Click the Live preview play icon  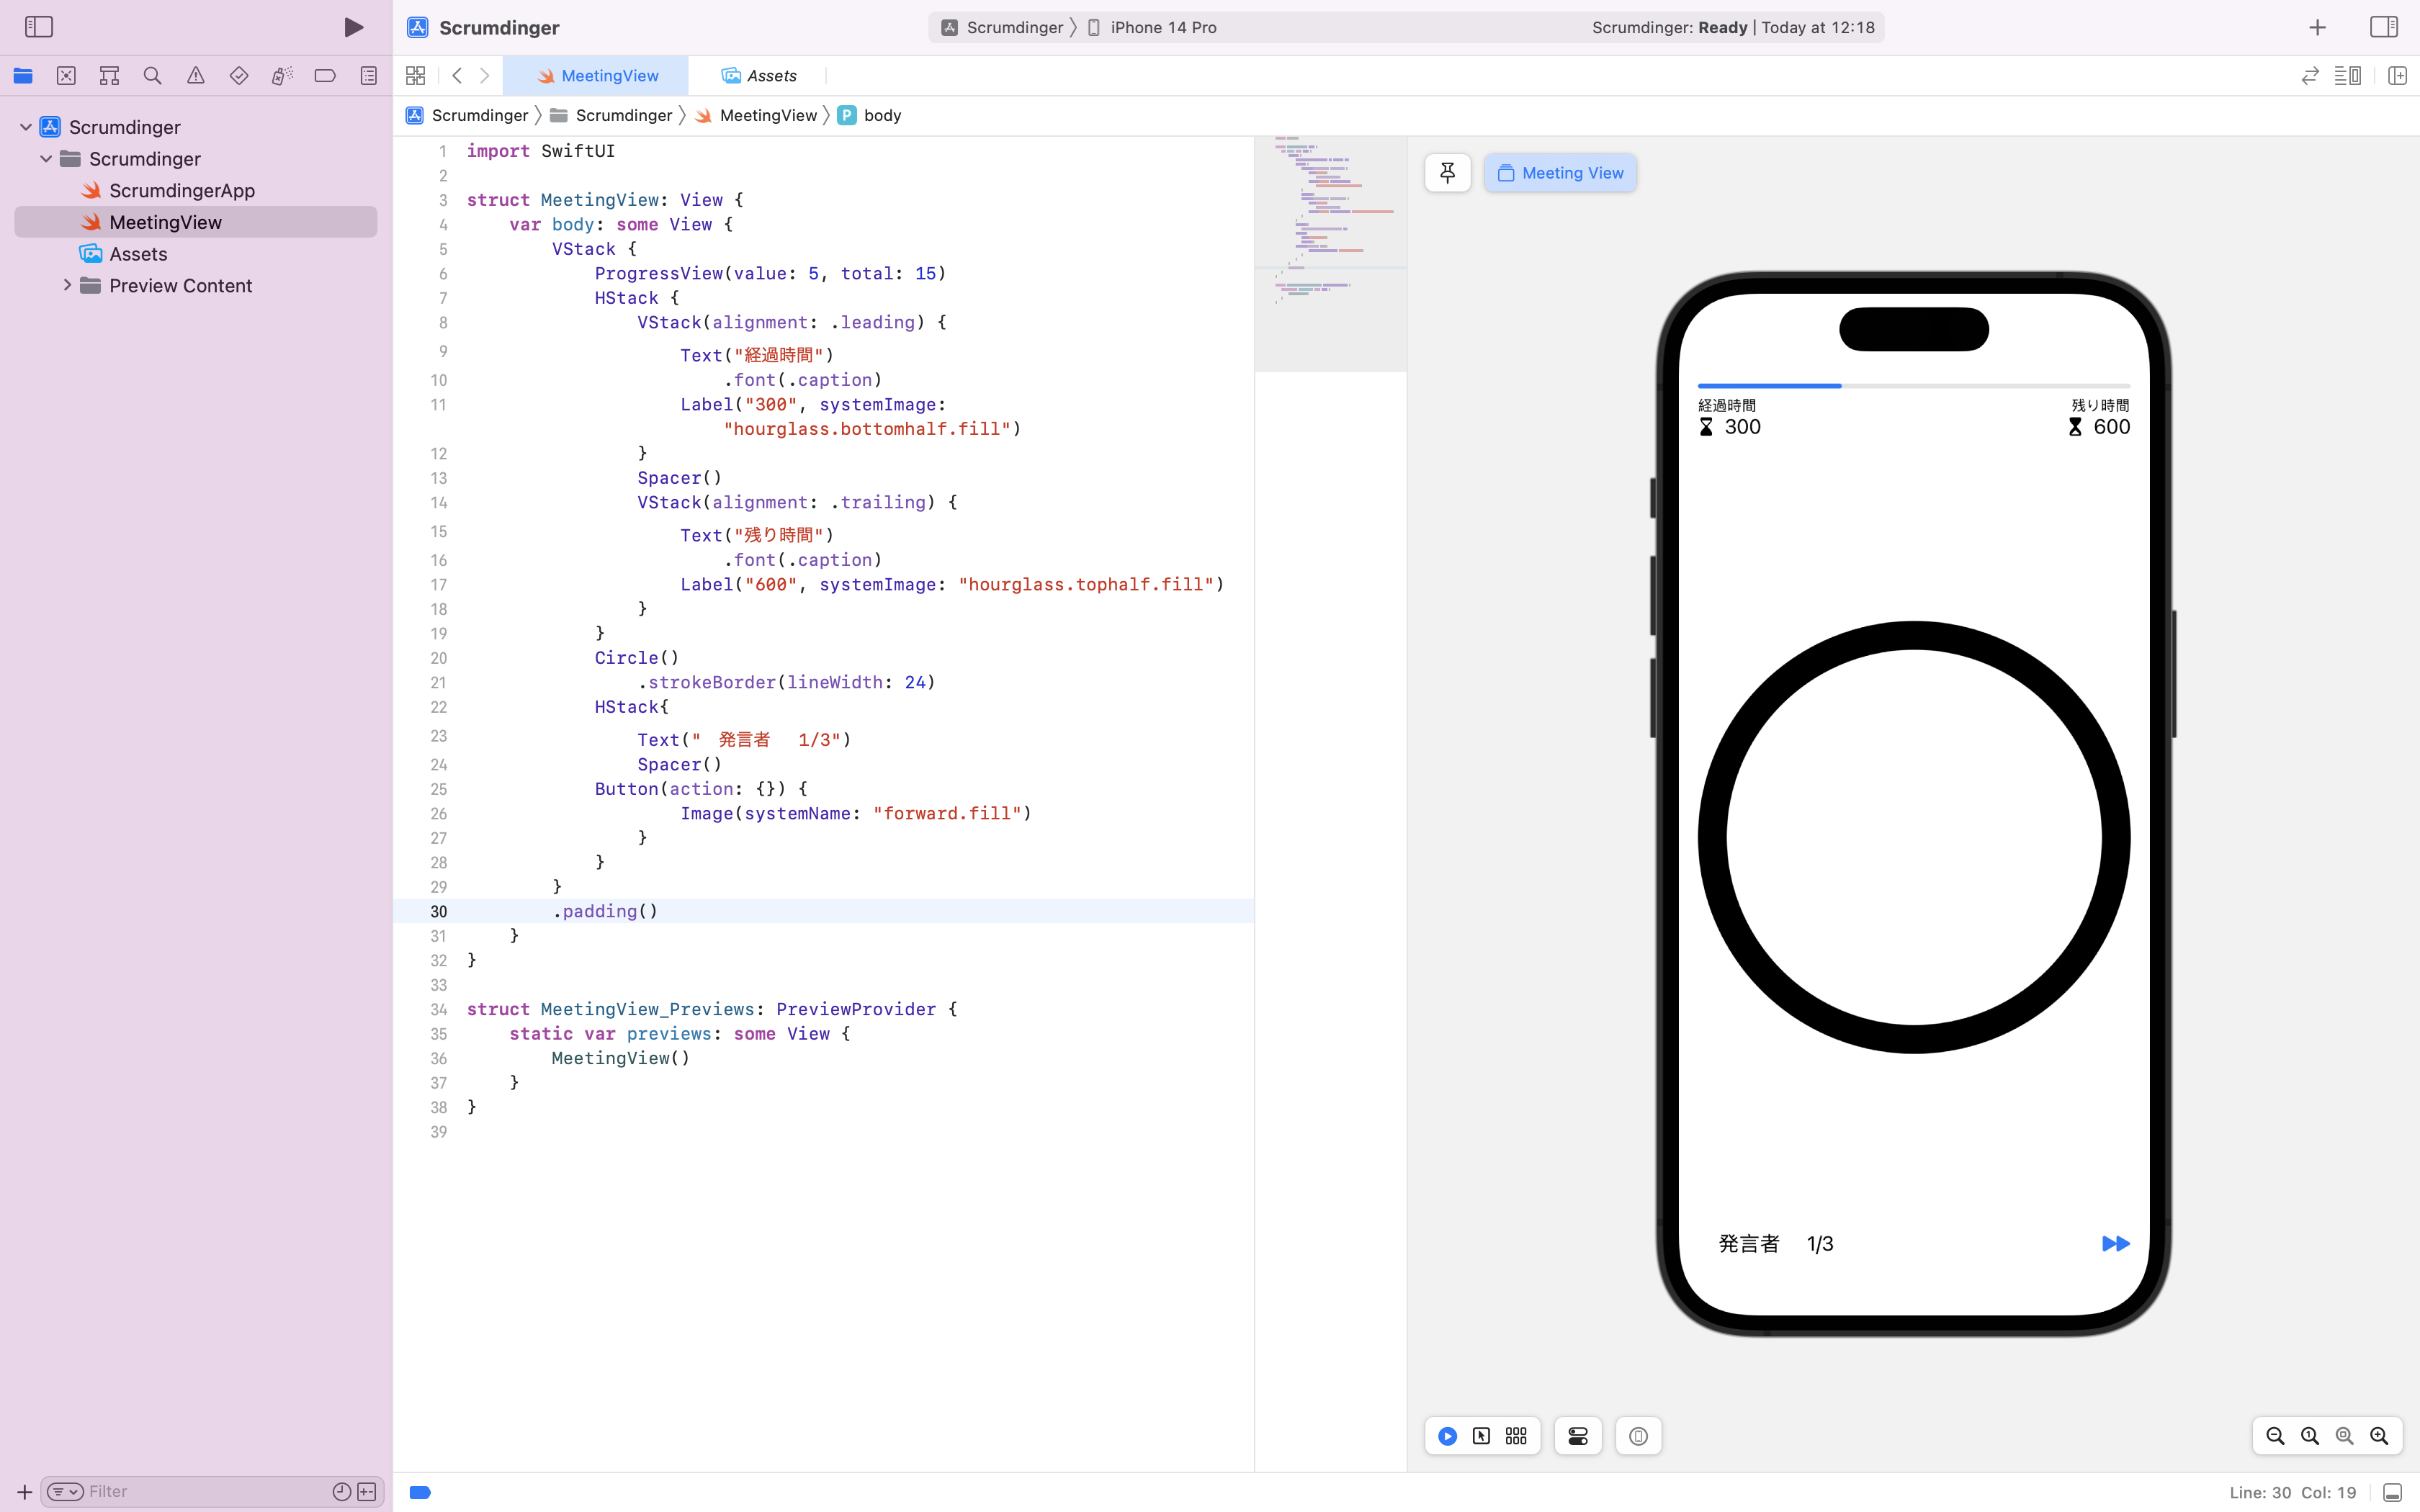click(1447, 1436)
